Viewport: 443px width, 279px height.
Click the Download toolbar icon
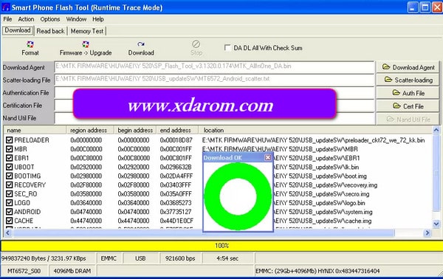coord(141,44)
